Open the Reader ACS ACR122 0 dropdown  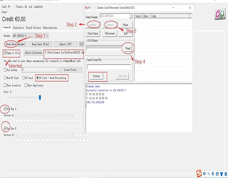click(31, 36)
